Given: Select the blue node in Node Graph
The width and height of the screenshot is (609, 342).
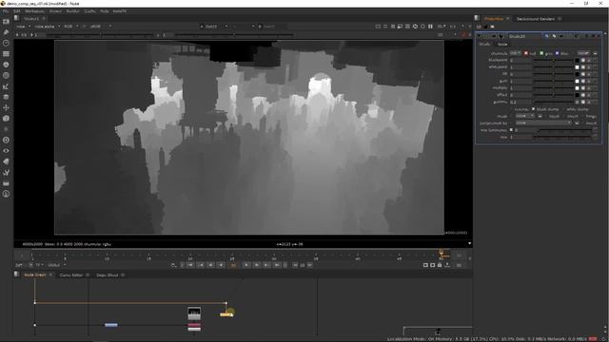Looking at the screenshot, I should coord(111,325).
